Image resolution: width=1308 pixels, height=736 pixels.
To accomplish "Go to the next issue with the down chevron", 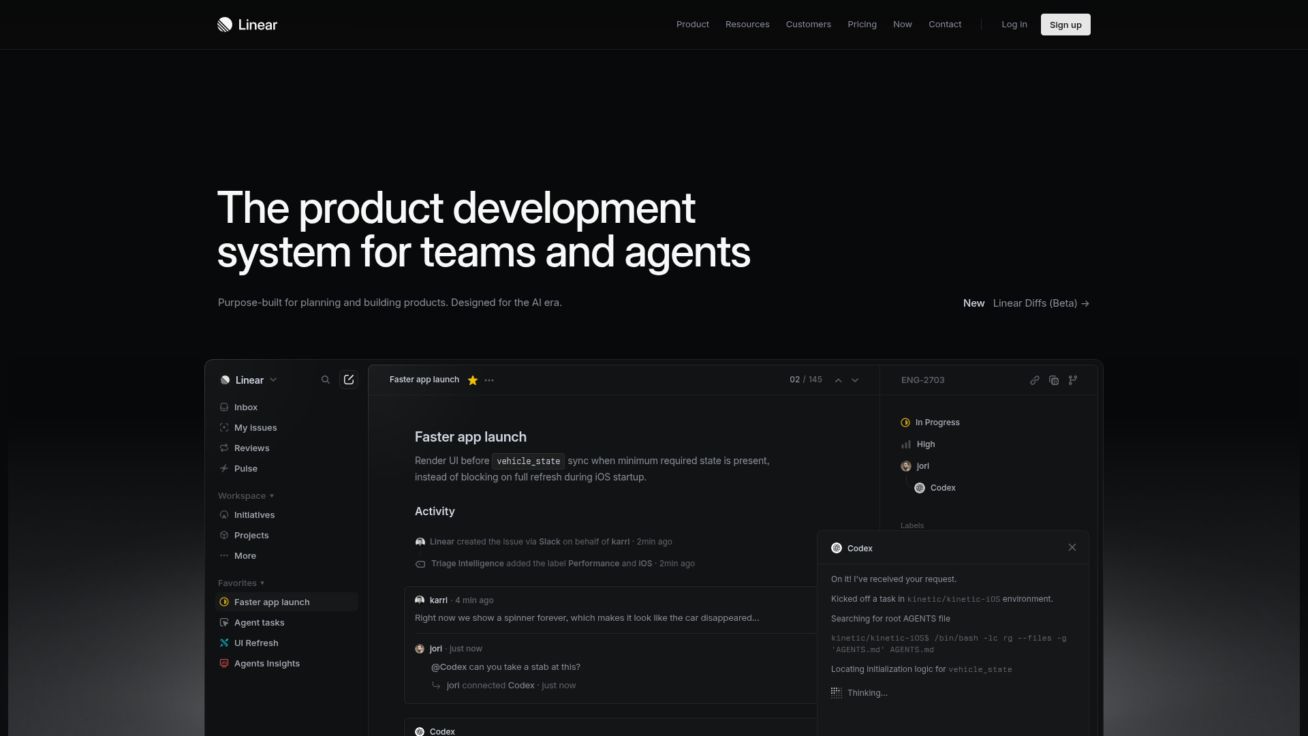I will click(855, 380).
